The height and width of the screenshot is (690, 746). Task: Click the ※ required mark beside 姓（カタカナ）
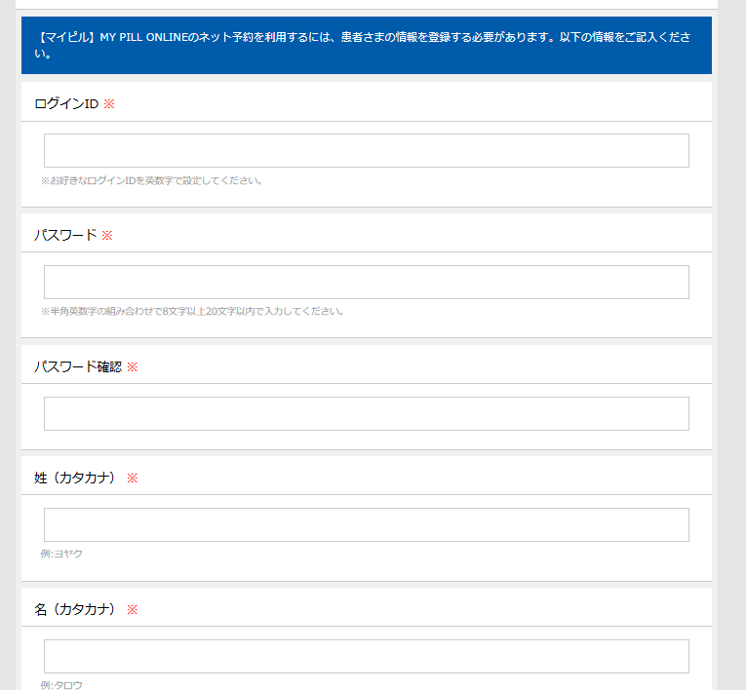133,479
